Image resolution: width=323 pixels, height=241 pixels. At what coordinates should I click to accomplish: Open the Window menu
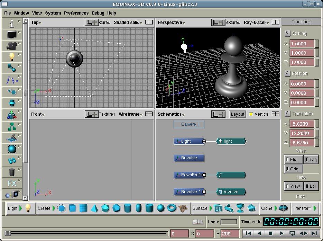click(x=21, y=13)
